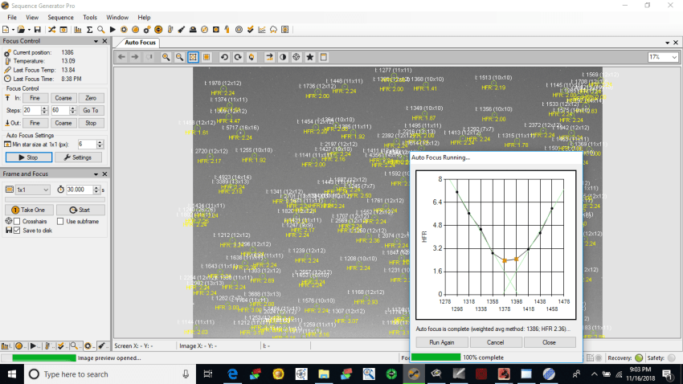This screenshot has width=683, height=384.
Task: Open the Sequence menu
Action: click(60, 17)
